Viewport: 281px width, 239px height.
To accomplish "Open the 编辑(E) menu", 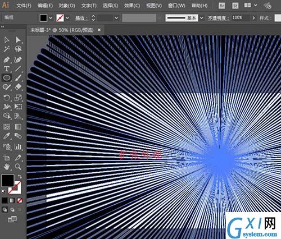I will (x=45, y=6).
